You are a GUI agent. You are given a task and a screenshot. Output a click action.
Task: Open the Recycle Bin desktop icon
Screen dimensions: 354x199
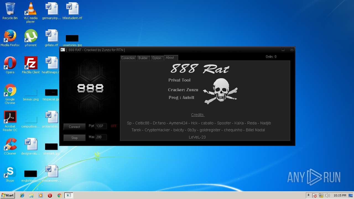[x=10, y=11]
